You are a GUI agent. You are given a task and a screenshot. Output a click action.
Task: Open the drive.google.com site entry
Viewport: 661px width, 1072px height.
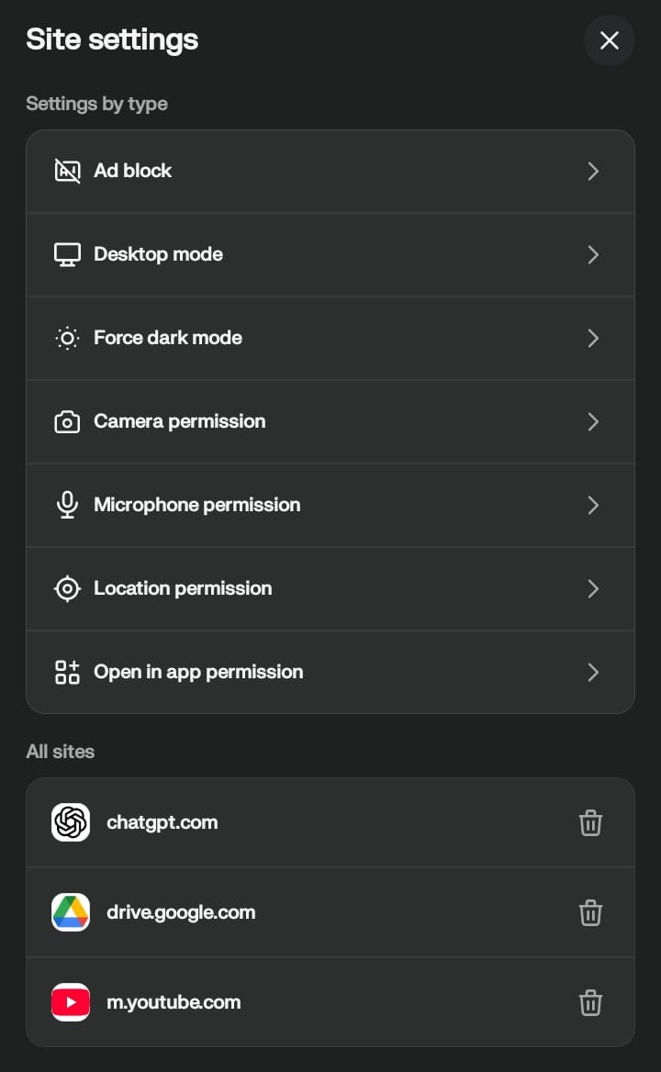pyautogui.click(x=181, y=912)
